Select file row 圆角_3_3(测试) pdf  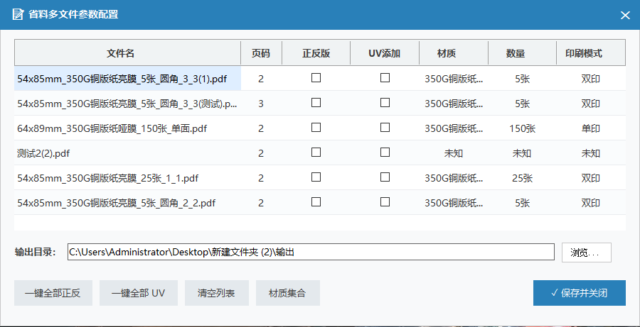(127, 104)
